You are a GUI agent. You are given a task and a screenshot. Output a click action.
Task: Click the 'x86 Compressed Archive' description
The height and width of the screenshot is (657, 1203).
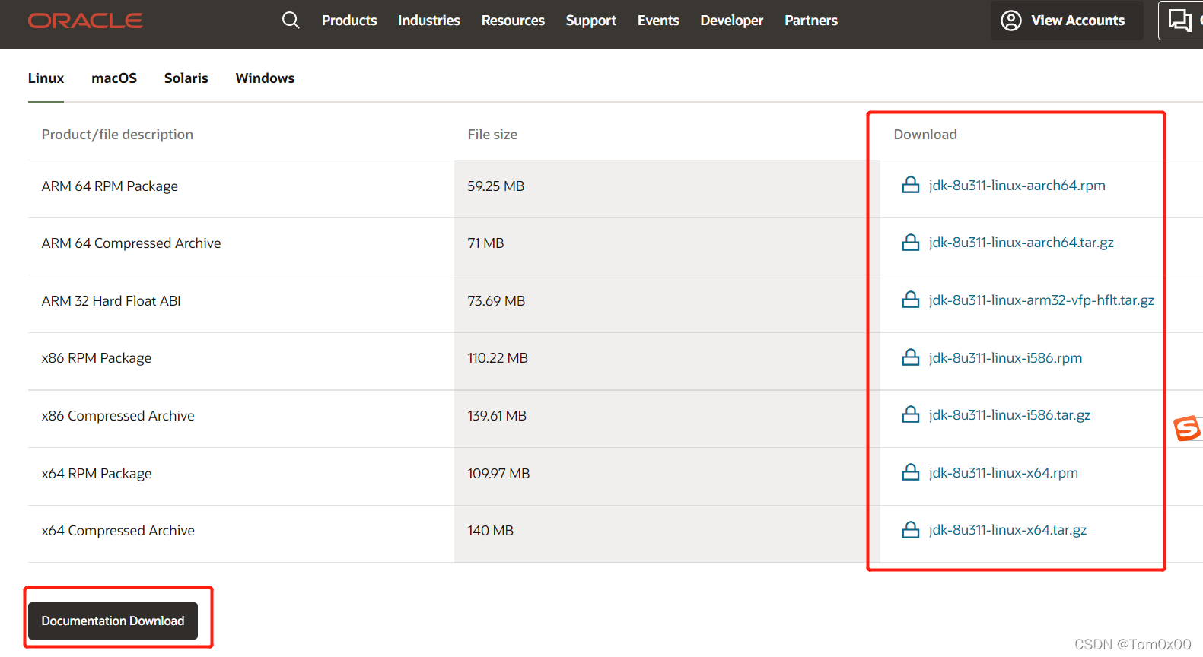pyautogui.click(x=118, y=416)
